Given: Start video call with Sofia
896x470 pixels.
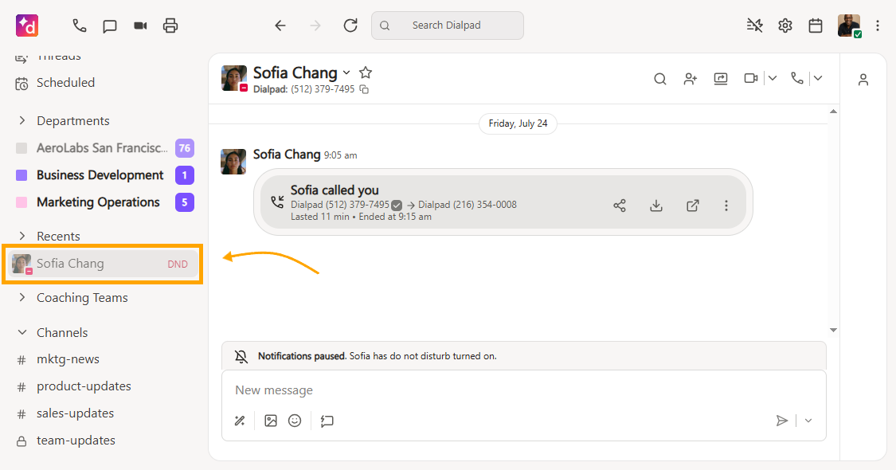Looking at the screenshot, I should (751, 78).
